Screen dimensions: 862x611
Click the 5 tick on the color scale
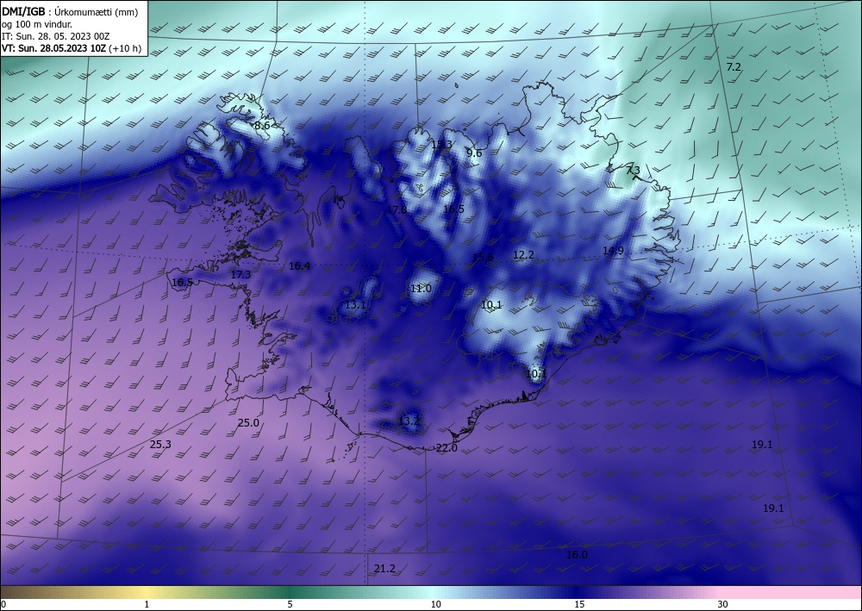point(290,604)
